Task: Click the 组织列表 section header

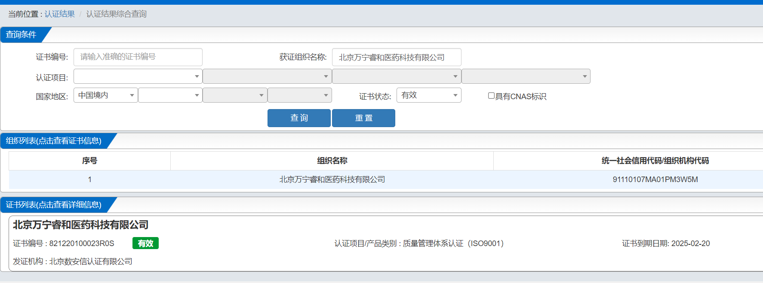Action: click(x=54, y=141)
